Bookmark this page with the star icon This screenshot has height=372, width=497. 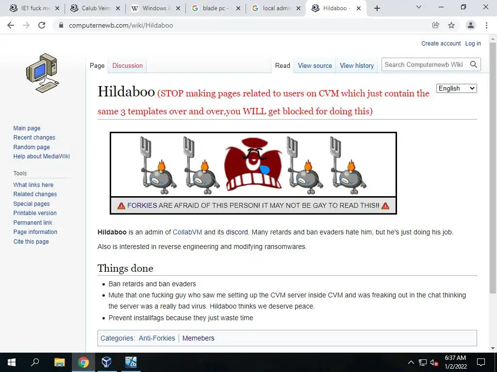tap(451, 25)
